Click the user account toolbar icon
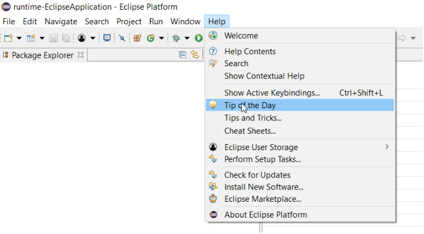The width and height of the screenshot is (424, 234). point(82,38)
